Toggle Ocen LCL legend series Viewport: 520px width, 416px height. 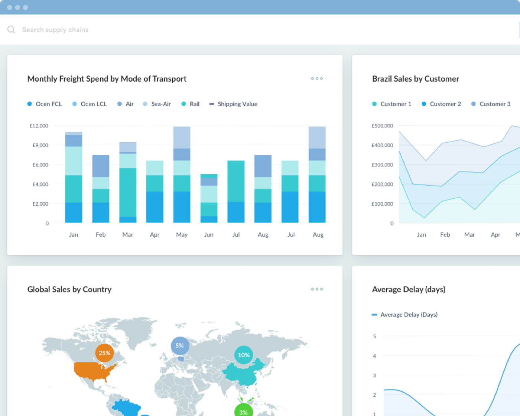pyautogui.click(x=90, y=104)
